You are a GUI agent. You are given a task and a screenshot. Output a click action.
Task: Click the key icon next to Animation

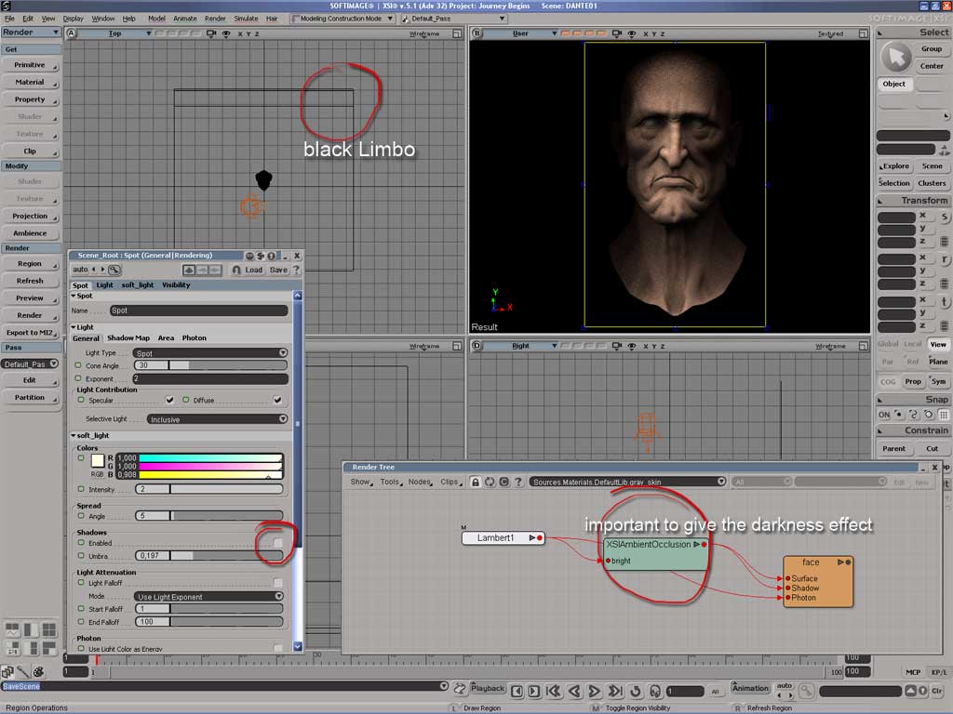coord(806,691)
